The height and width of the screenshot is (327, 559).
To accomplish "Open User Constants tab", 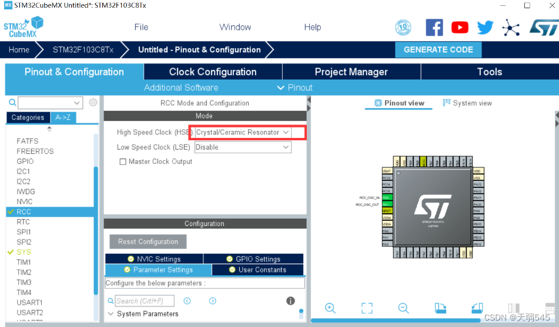I will click(258, 269).
